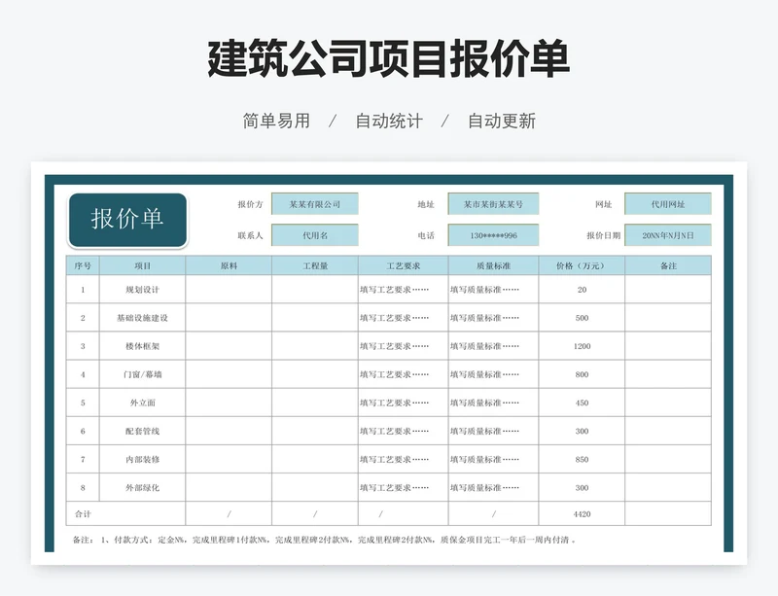Click empty 工程量 cell in 门窗/幕墙 row

[315, 374]
